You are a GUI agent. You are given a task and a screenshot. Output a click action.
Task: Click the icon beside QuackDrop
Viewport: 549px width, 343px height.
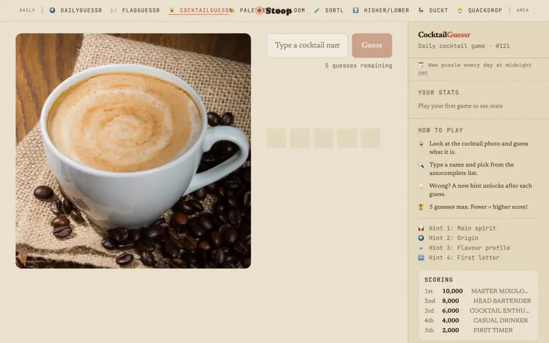pos(460,10)
